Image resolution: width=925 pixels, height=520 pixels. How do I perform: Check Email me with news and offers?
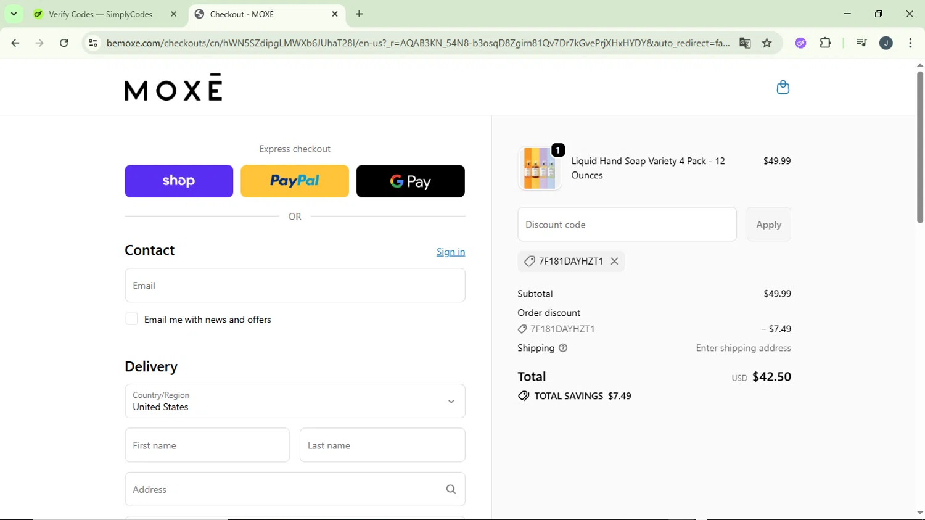(x=131, y=319)
